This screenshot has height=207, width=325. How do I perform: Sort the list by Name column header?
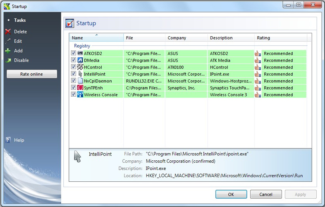96,38
